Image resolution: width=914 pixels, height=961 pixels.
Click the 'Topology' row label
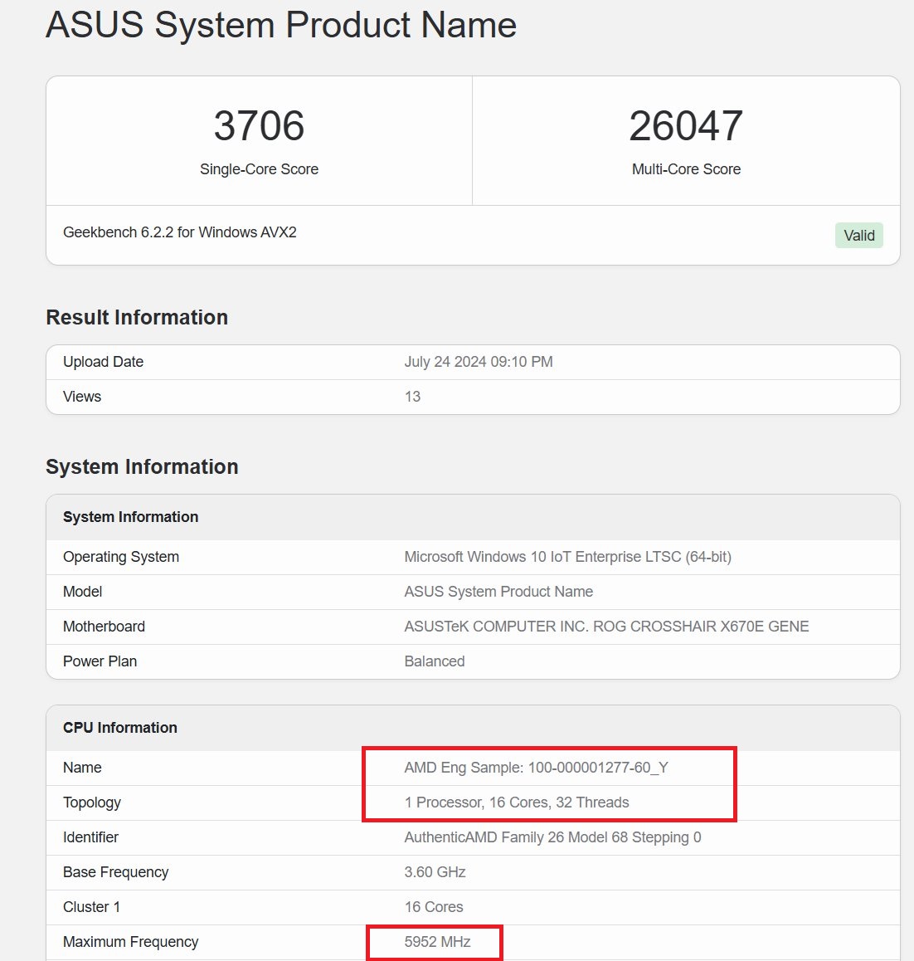[92, 802]
